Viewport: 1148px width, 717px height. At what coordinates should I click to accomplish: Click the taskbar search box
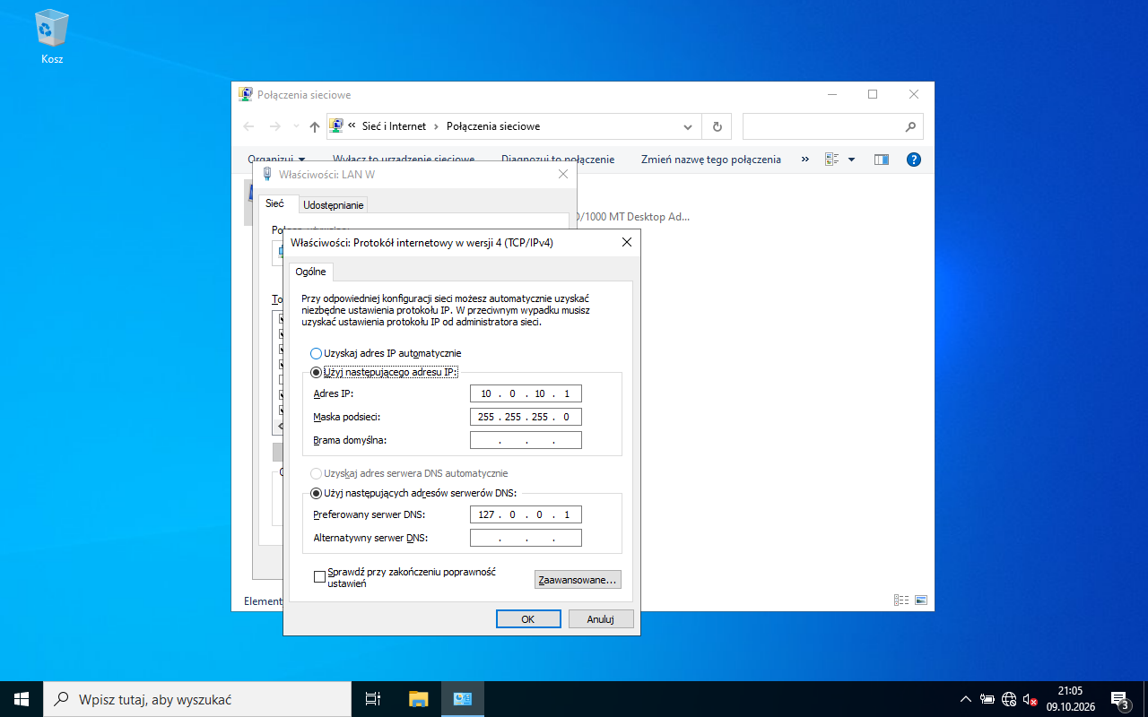[197, 699]
